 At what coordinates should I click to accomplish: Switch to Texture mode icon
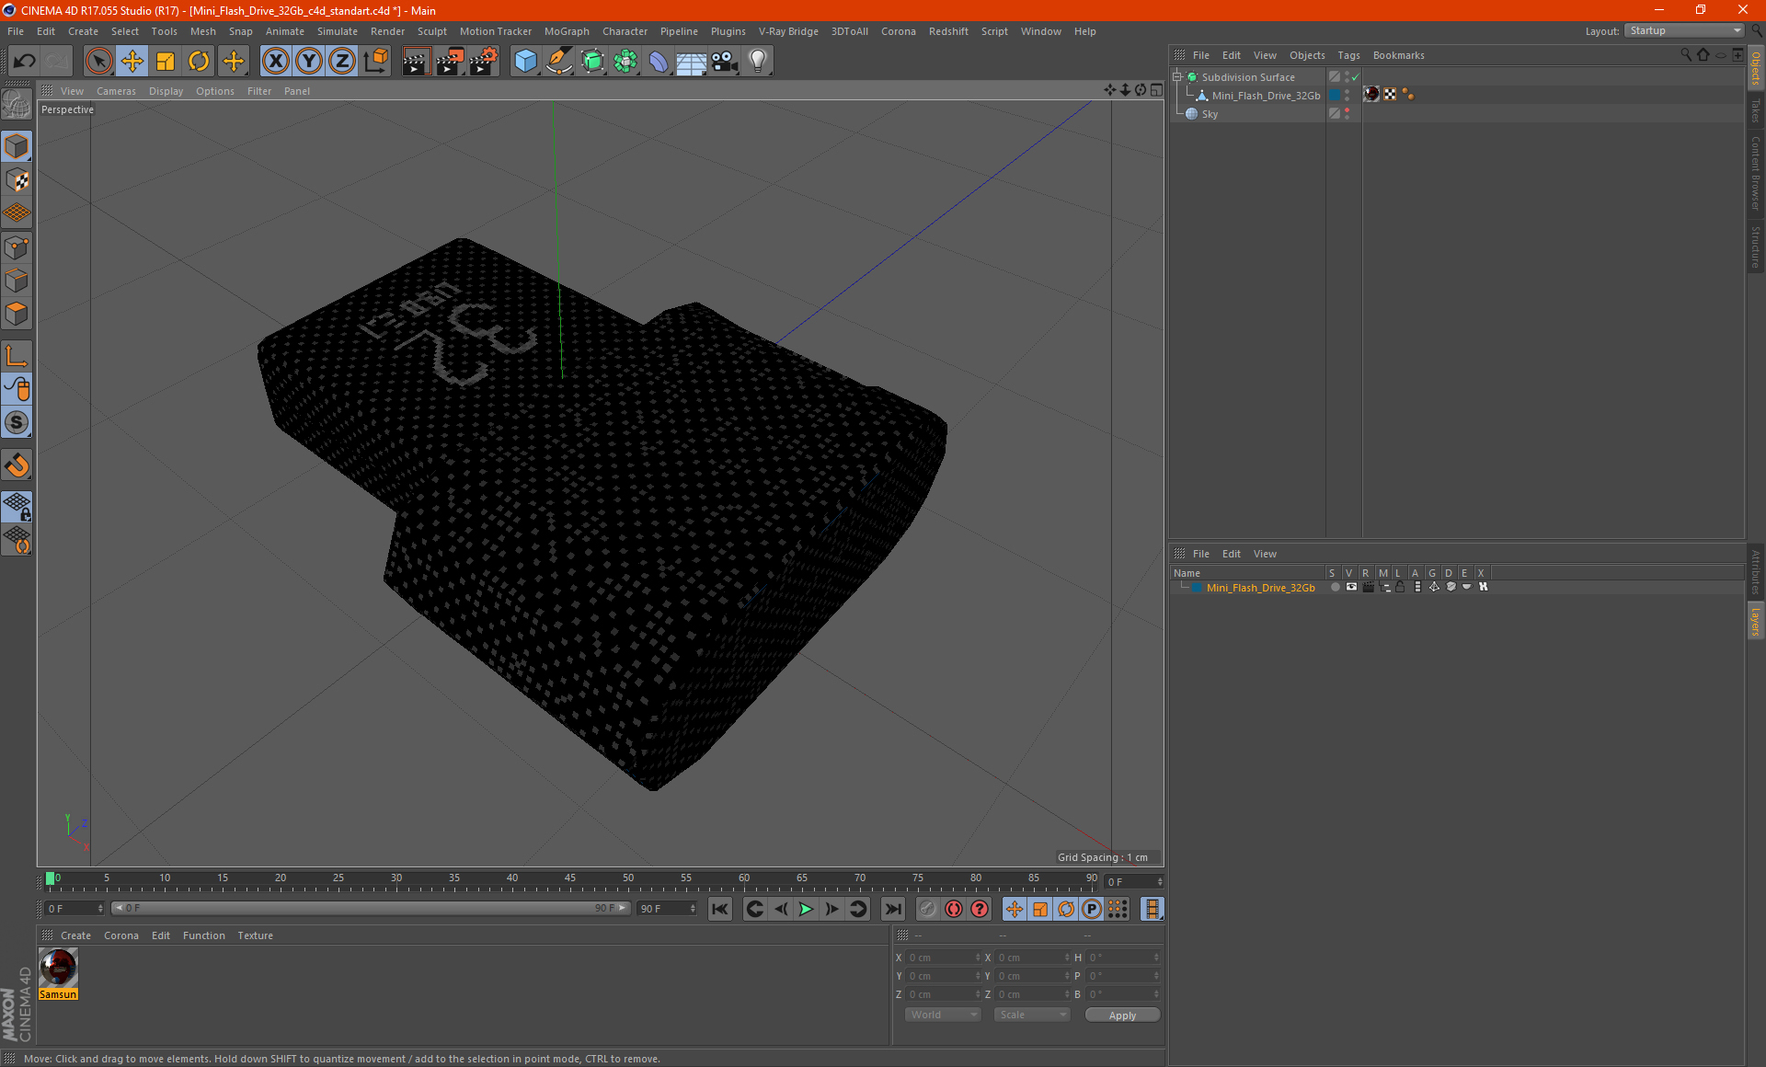(x=17, y=180)
